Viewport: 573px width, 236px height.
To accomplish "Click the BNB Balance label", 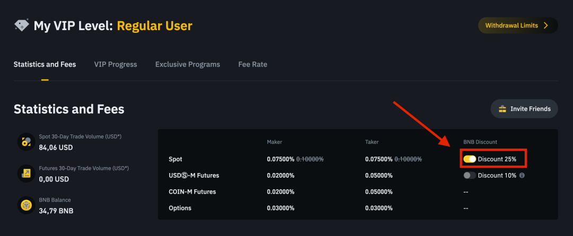I will click(x=55, y=200).
